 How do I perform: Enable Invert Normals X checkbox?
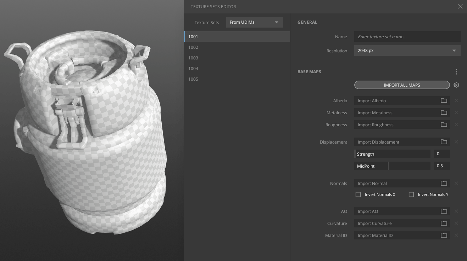coord(358,195)
